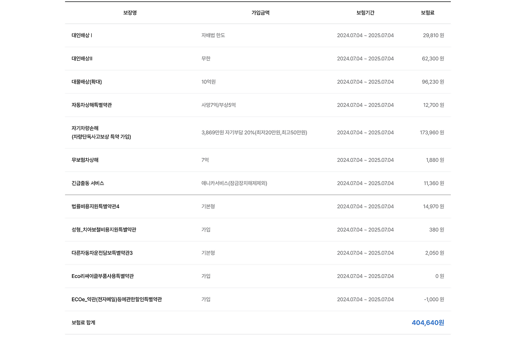Click the 보험기간 column header
The height and width of the screenshot is (337, 526).
pos(365,13)
